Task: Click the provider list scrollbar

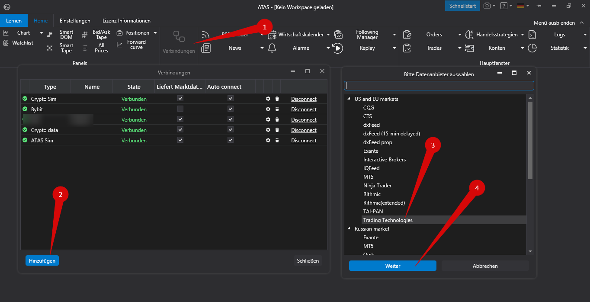Action: point(530,140)
